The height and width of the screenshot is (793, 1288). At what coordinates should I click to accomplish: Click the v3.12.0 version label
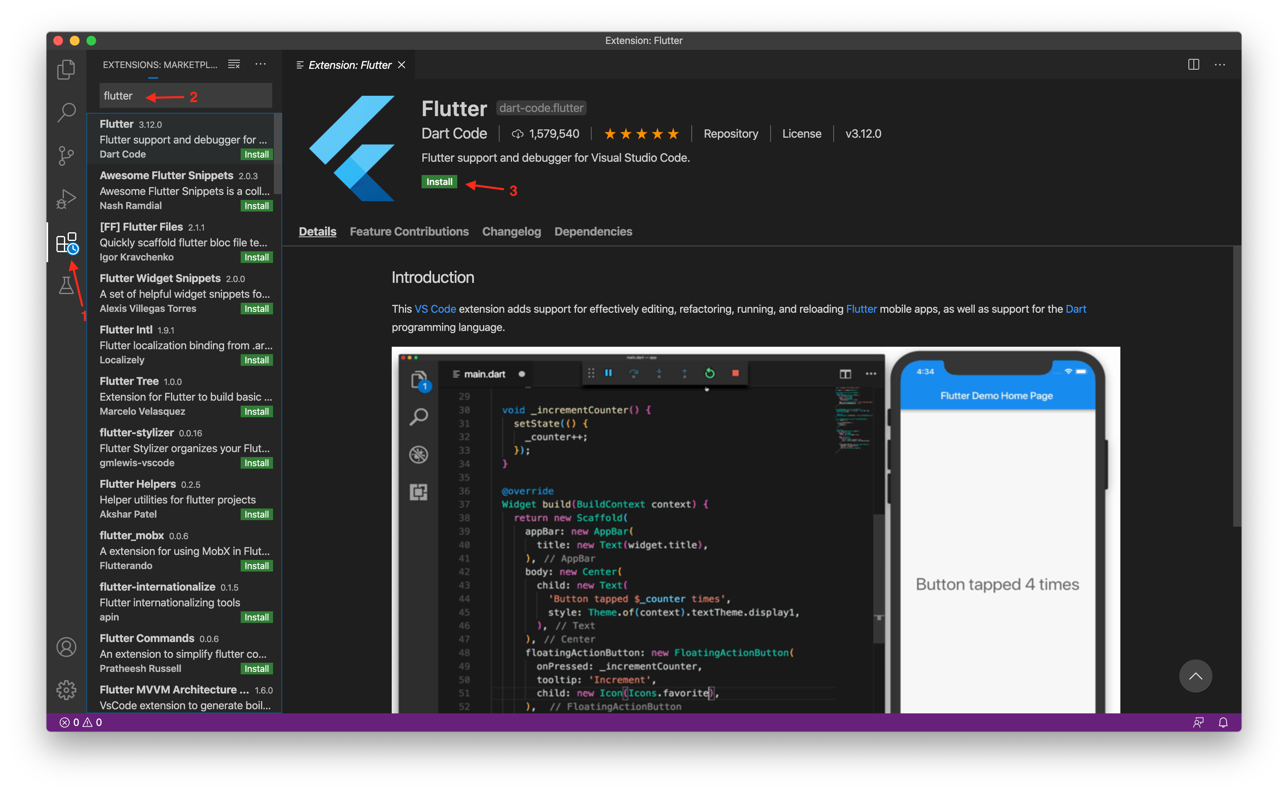pyautogui.click(x=863, y=134)
